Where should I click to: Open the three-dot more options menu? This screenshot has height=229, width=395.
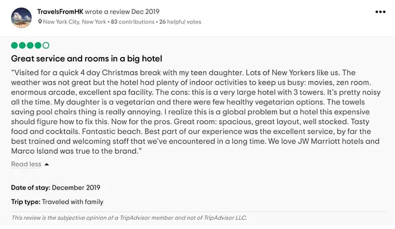coord(380,12)
